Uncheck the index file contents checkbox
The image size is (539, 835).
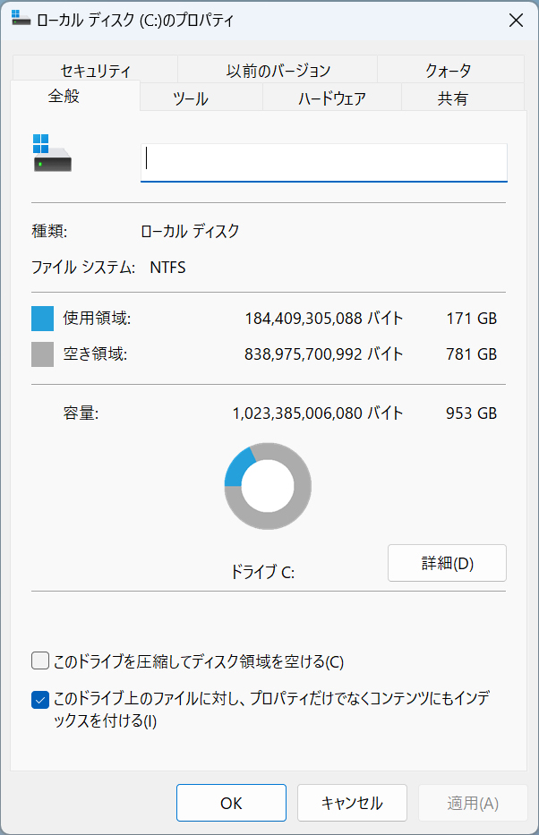click(x=40, y=699)
